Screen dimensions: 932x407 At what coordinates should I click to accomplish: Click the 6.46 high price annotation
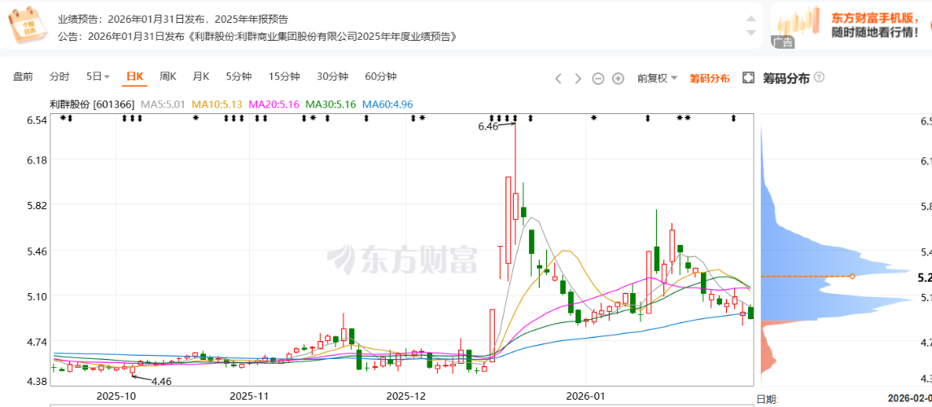click(487, 126)
